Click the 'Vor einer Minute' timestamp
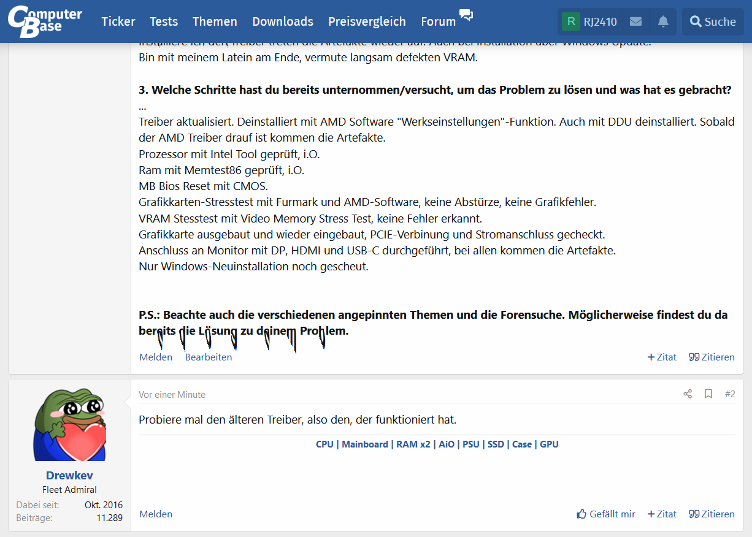 [x=172, y=394]
